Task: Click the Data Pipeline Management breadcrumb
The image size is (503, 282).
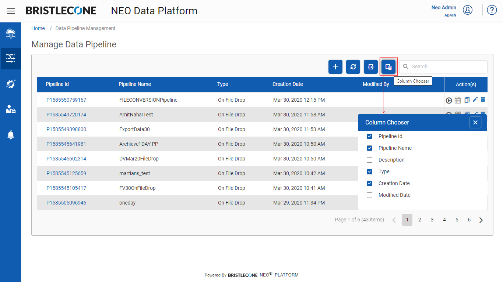Action: (x=85, y=28)
